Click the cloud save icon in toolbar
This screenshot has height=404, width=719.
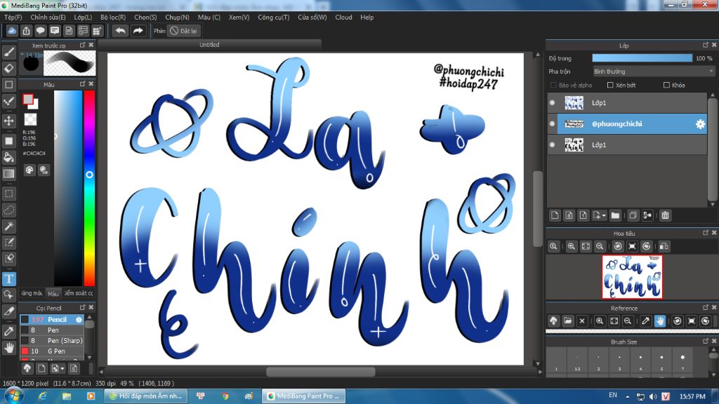[12, 31]
